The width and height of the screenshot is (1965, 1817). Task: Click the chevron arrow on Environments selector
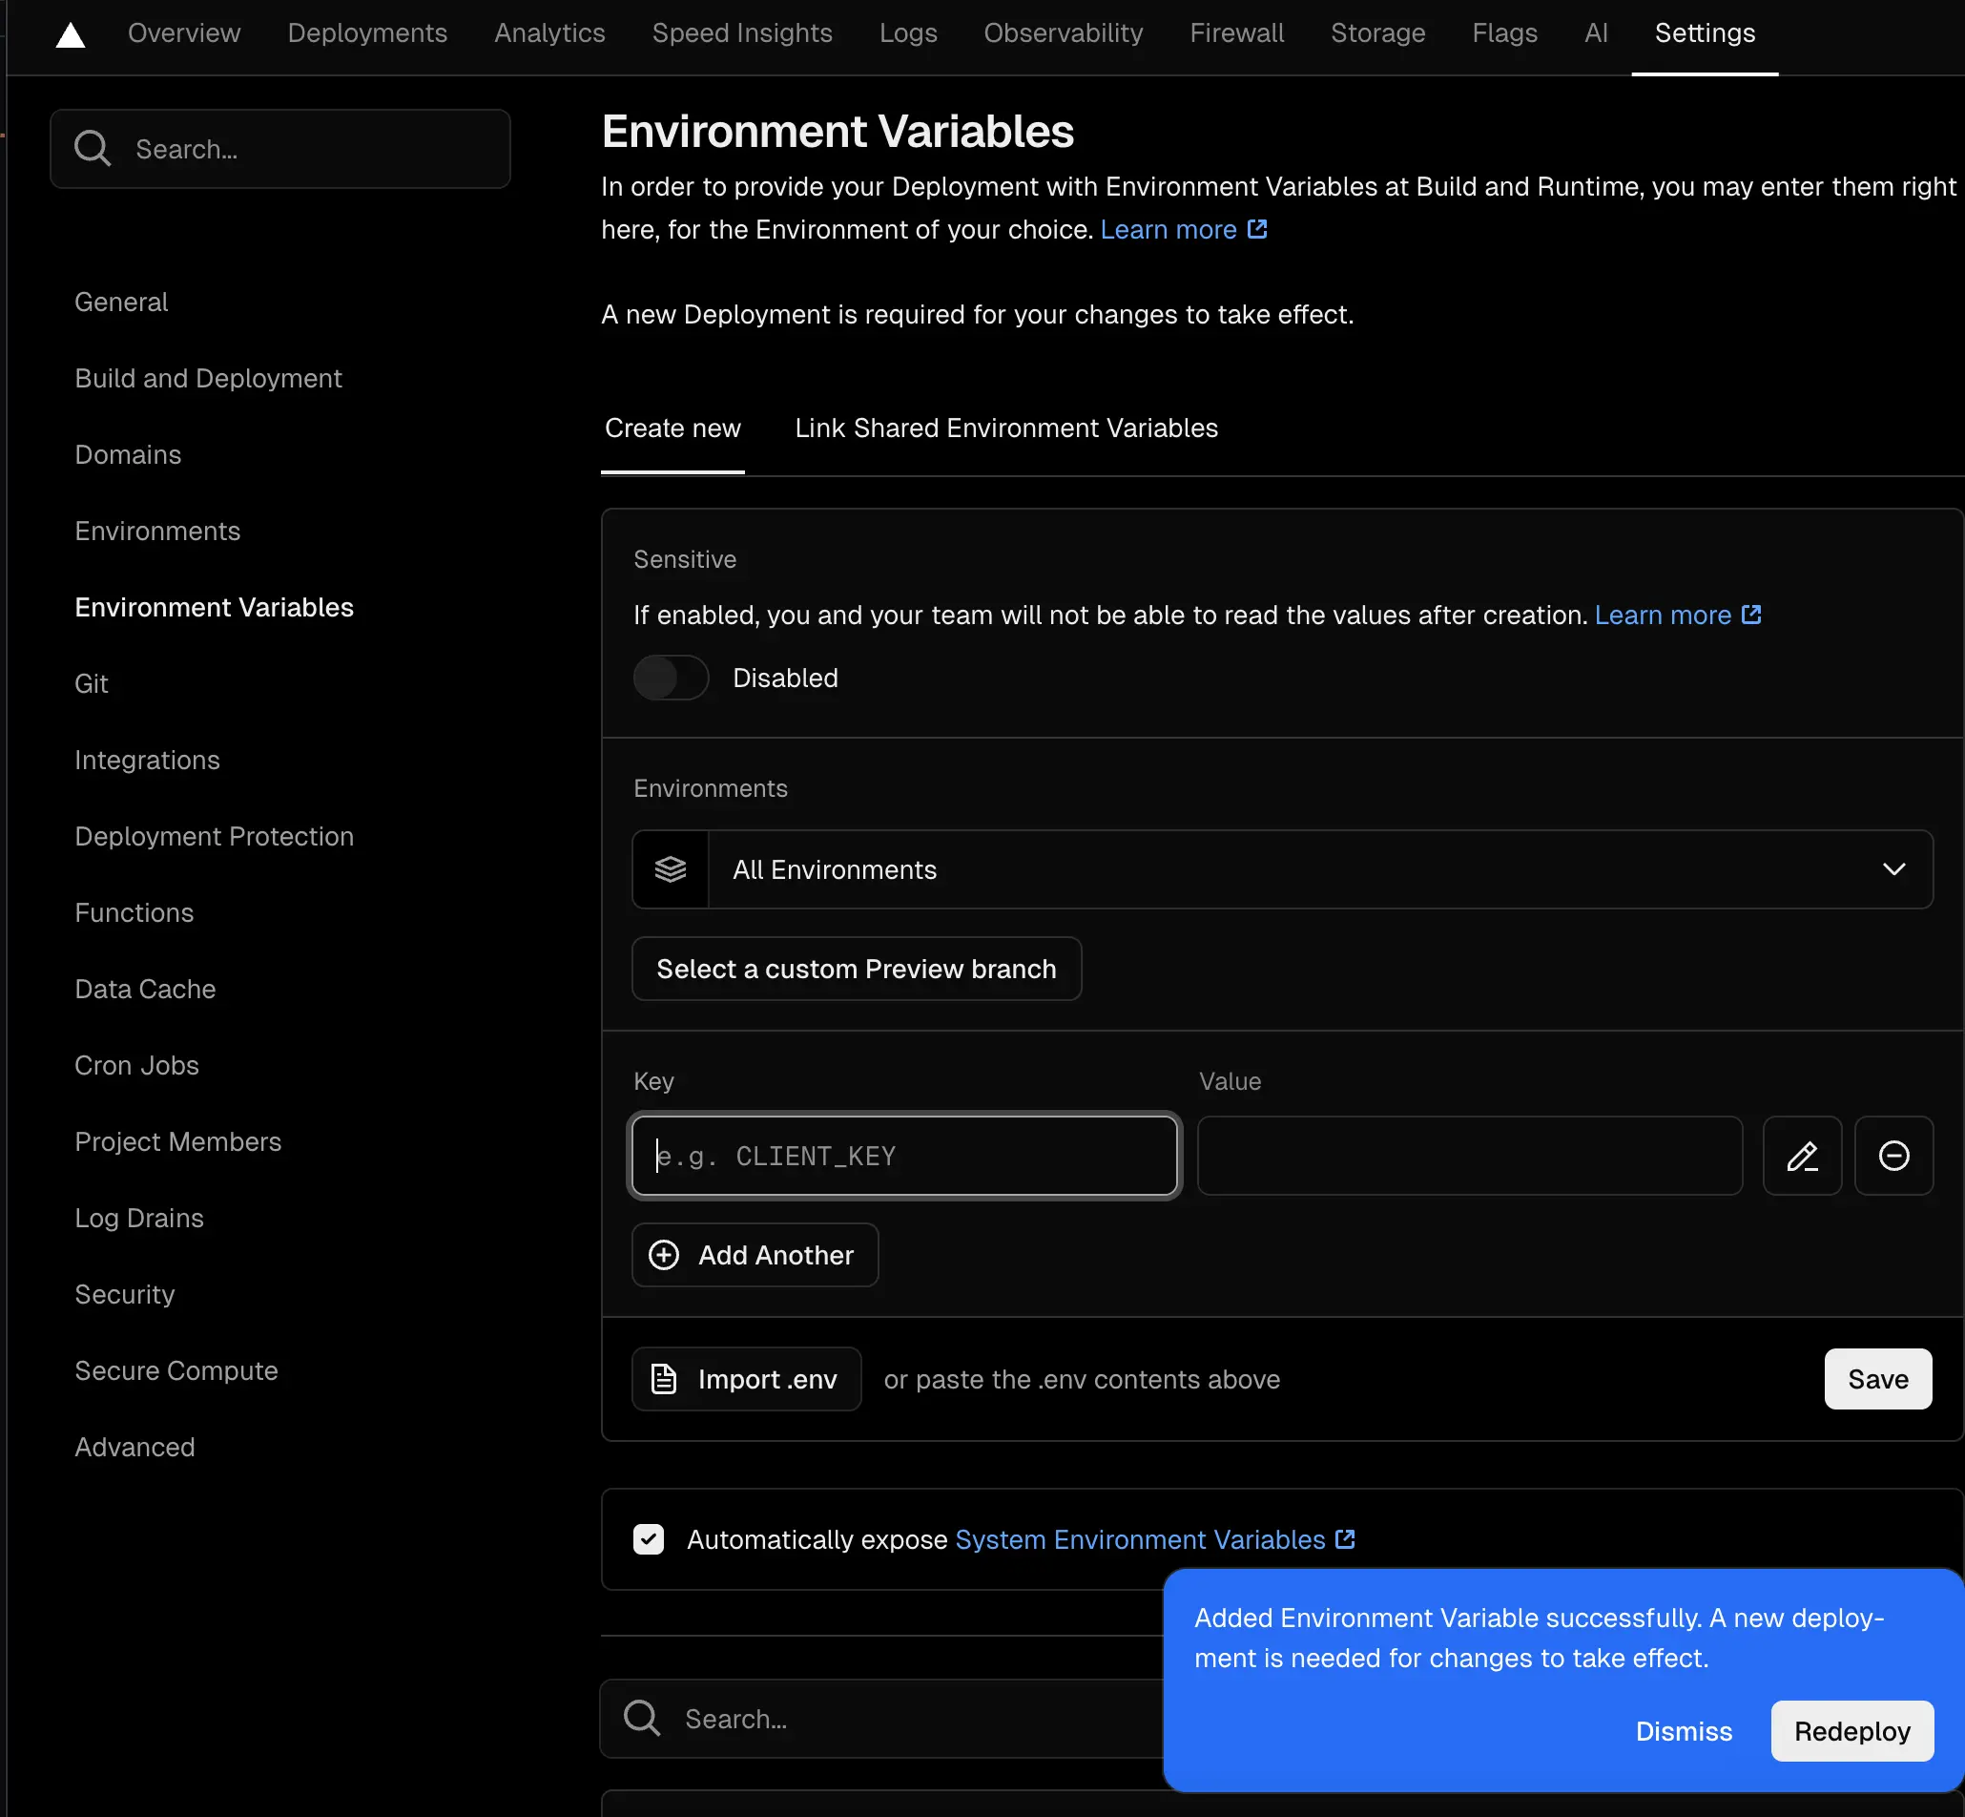click(1893, 869)
